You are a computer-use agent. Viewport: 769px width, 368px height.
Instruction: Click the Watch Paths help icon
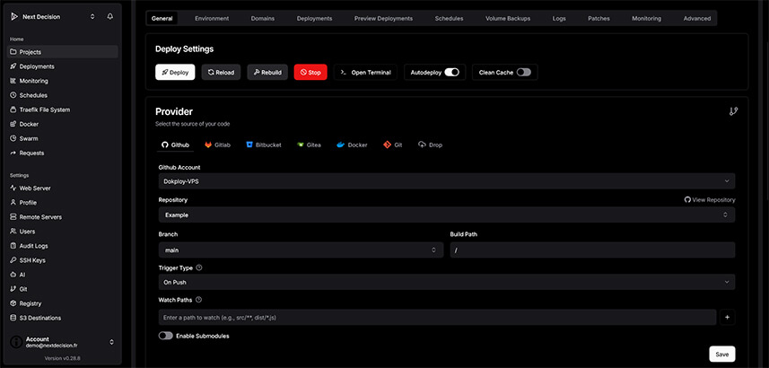pyautogui.click(x=198, y=300)
